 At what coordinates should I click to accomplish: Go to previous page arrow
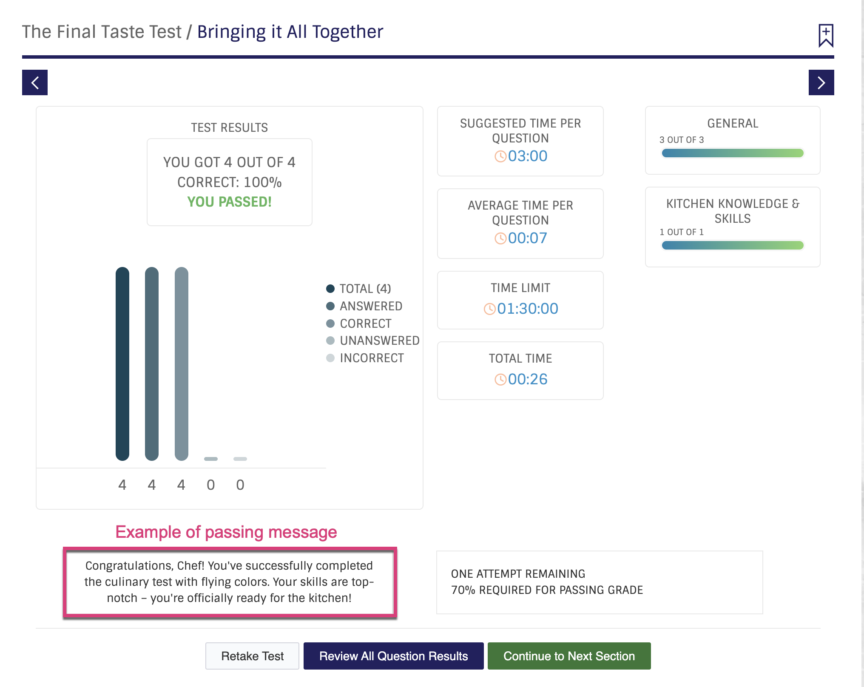(35, 82)
